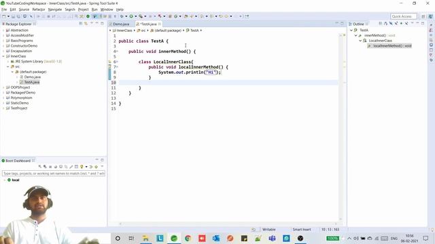
Task: Click the New file toolbar icon
Action: (4, 16)
